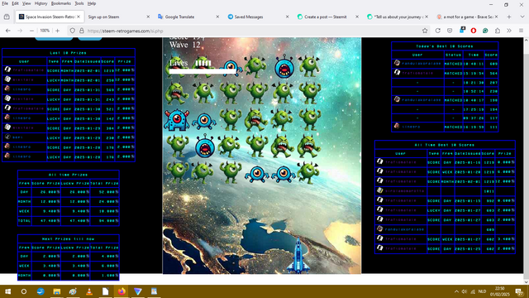Screen dimensions: 529x298
Task: Zoom out with the minus button
Action: pos(31,31)
